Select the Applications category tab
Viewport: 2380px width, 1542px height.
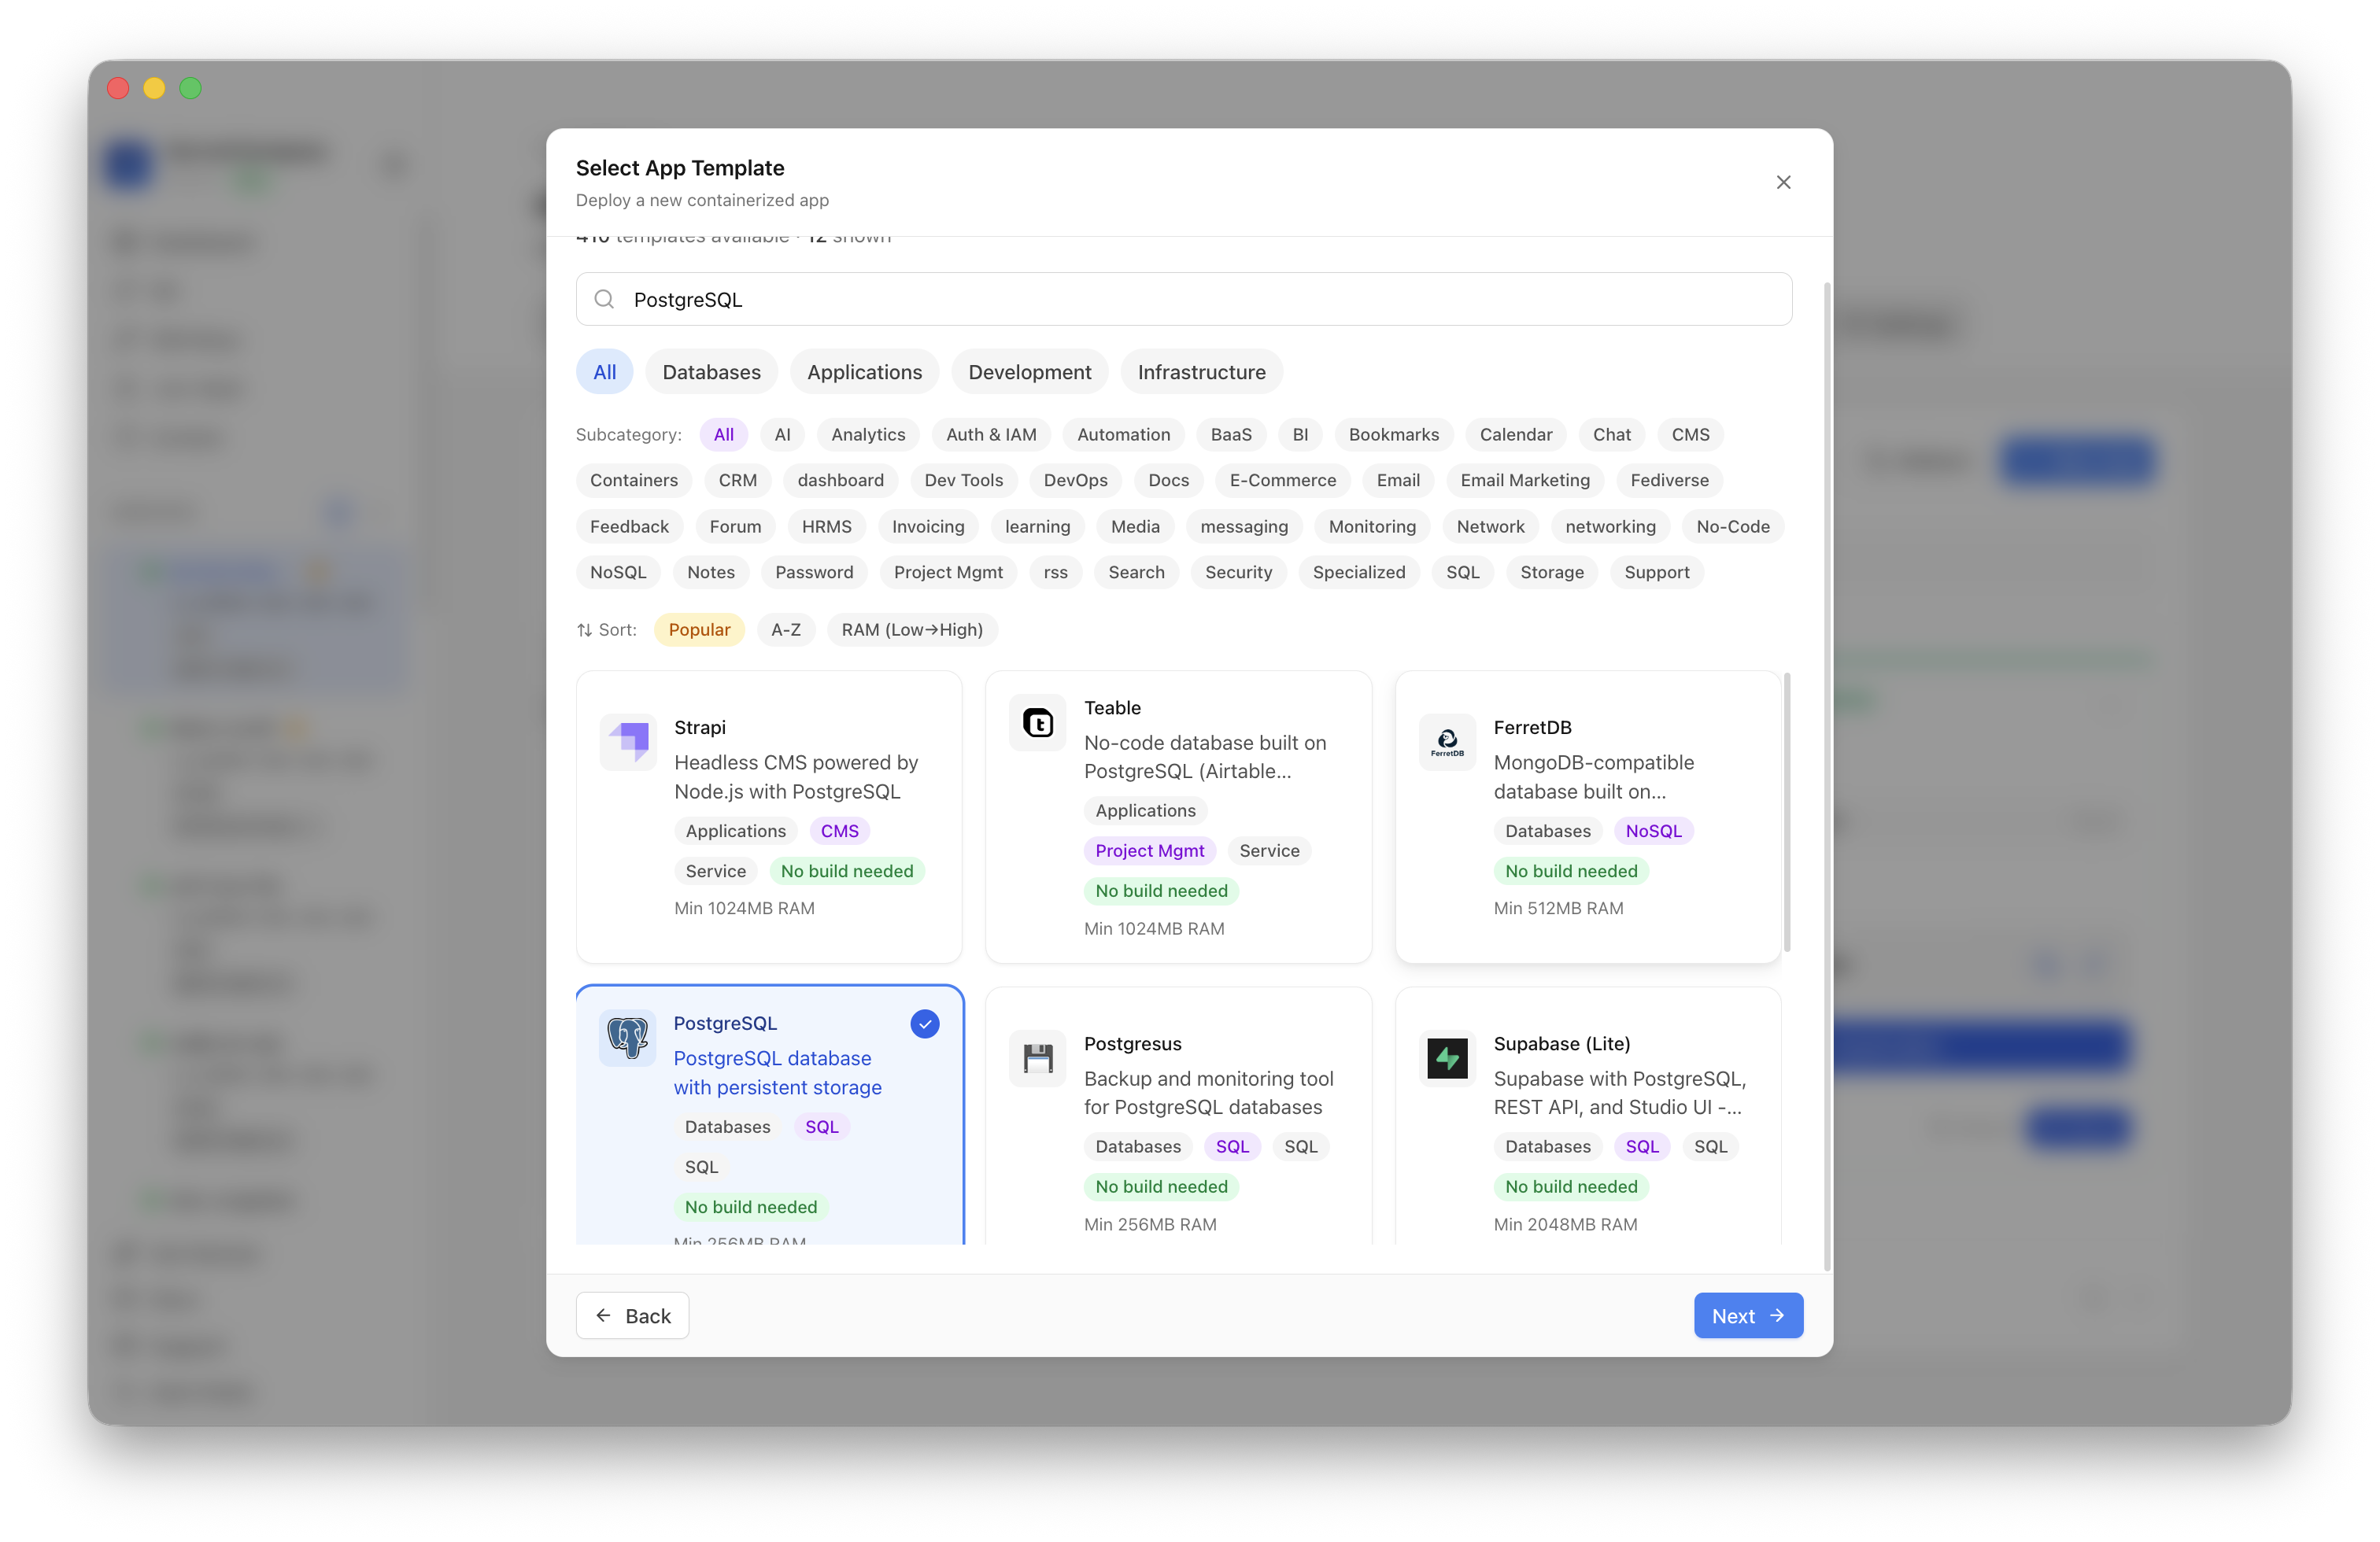point(864,372)
